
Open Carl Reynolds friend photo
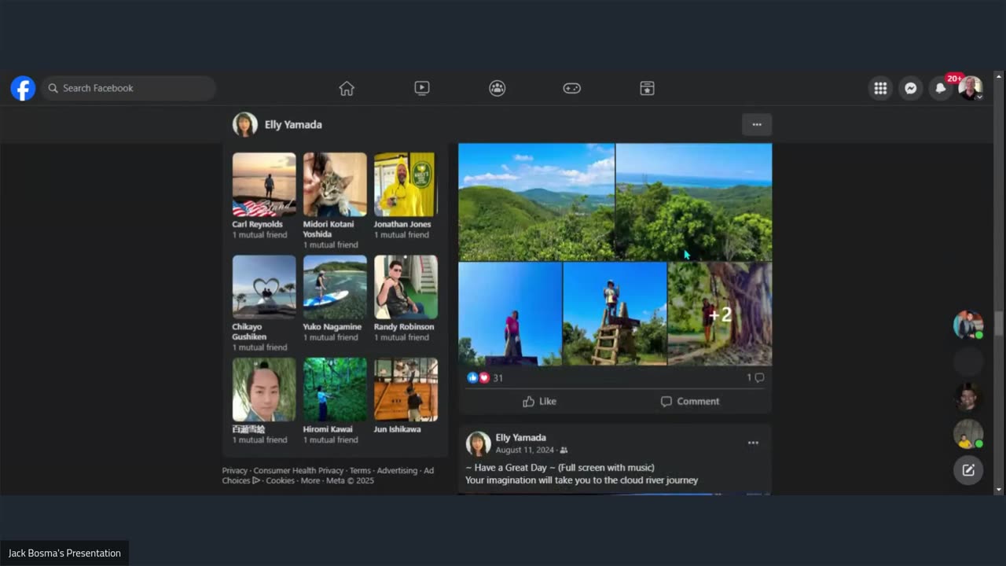(264, 185)
